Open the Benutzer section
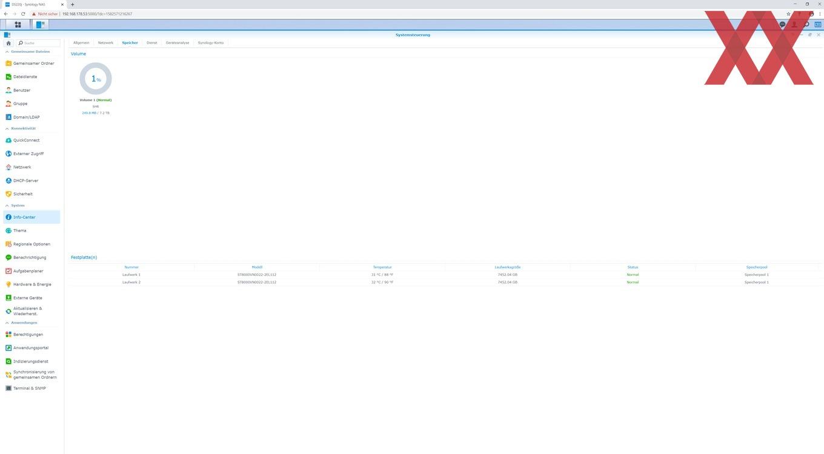The width and height of the screenshot is (824, 454). tap(32, 90)
